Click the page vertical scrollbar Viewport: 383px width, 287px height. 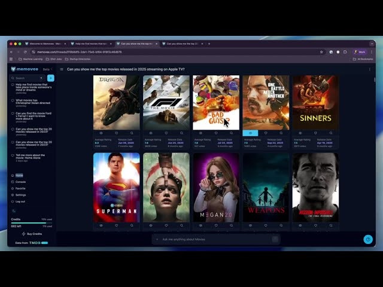pyautogui.click(x=374, y=80)
